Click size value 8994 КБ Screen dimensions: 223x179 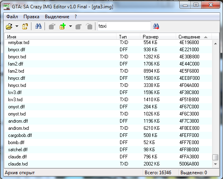(151, 71)
